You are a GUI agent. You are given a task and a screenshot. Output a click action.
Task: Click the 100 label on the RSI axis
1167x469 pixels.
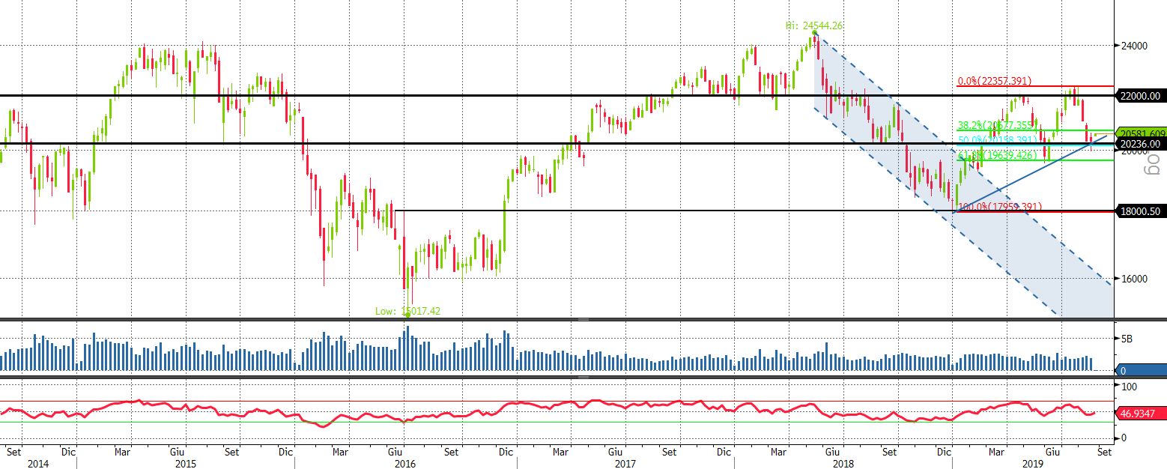tap(1129, 386)
